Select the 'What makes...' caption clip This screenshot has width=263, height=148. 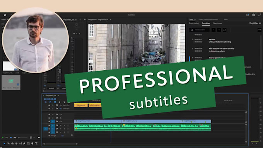tap(95, 105)
